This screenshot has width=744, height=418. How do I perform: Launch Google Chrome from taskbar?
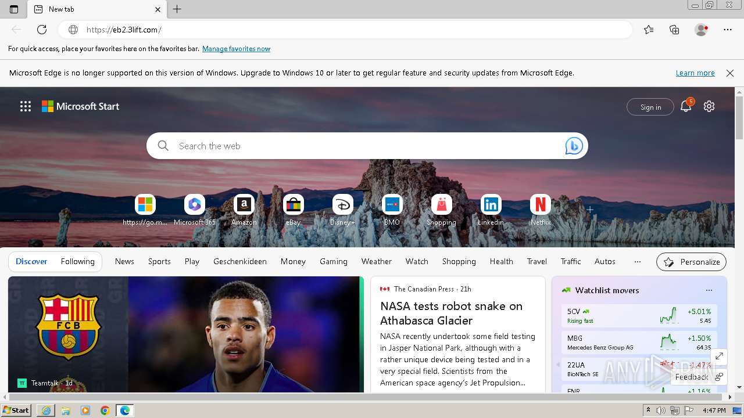coord(105,410)
